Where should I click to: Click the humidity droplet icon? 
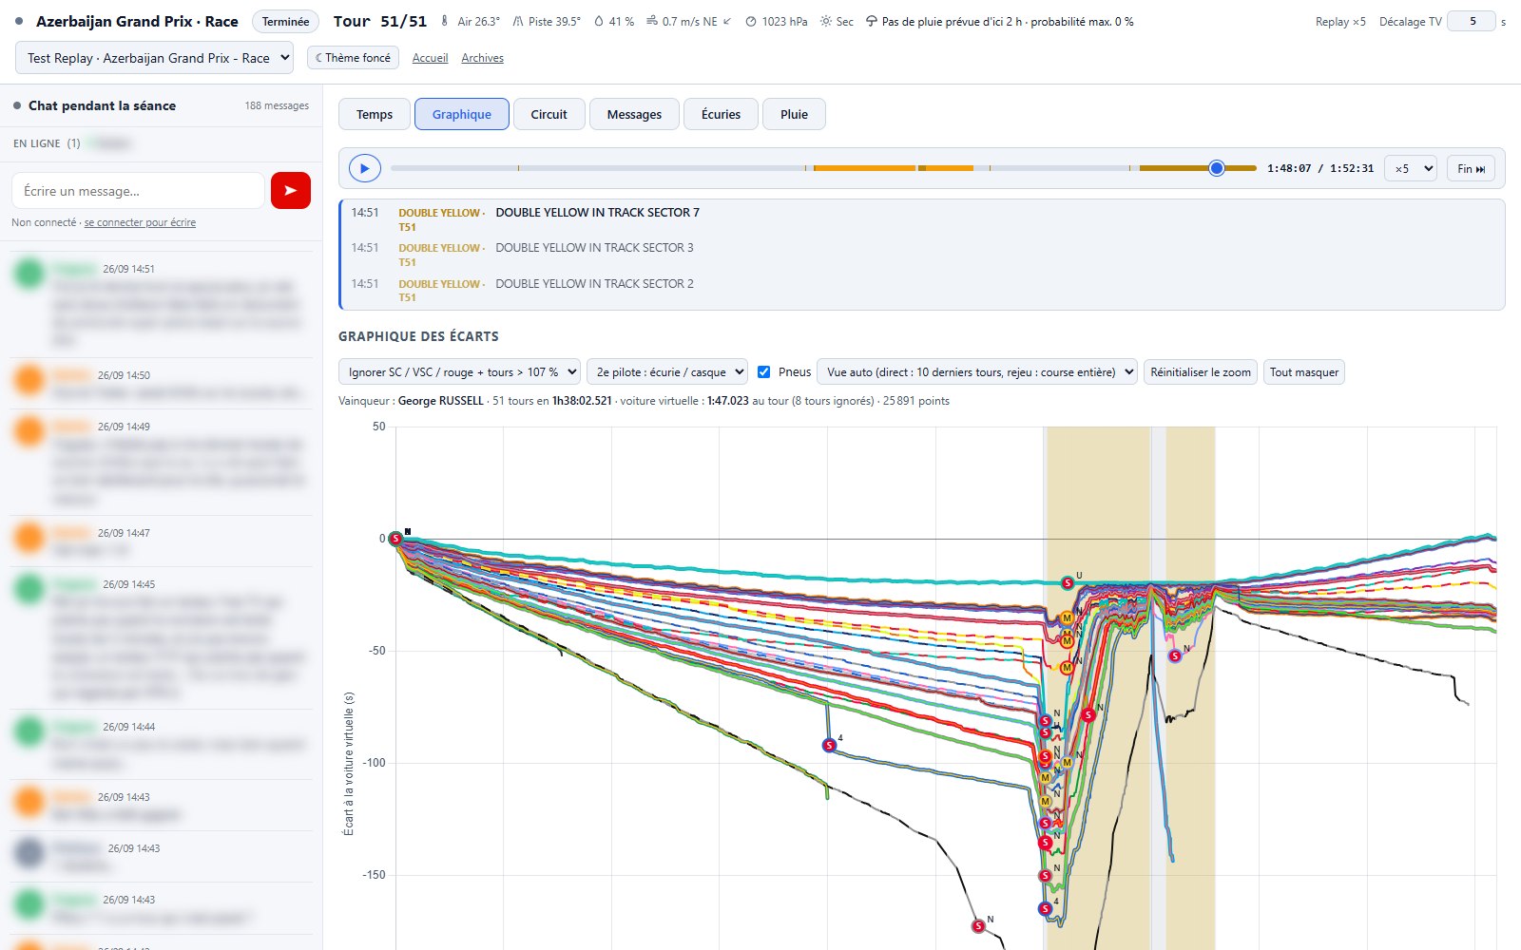[x=599, y=21]
